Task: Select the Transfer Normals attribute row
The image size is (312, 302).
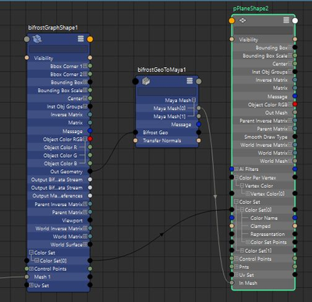Action: tap(167, 140)
